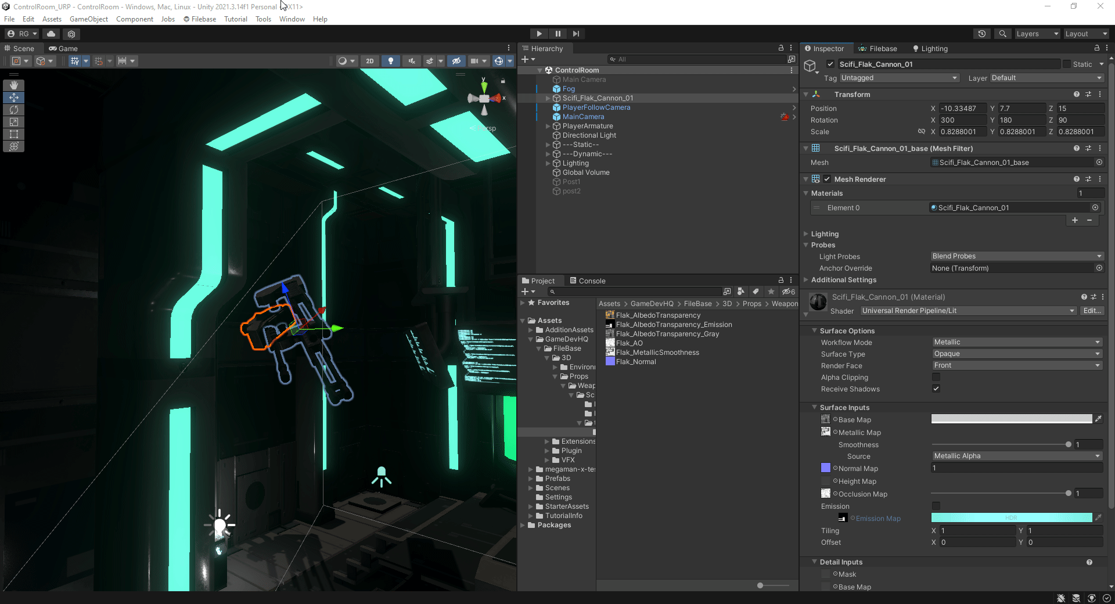This screenshot has width=1115, height=604.
Task: Open Mesh object picker circle
Action: [1099, 162]
